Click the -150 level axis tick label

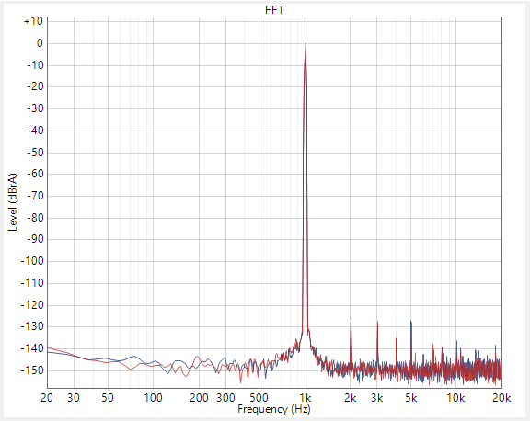coord(32,370)
